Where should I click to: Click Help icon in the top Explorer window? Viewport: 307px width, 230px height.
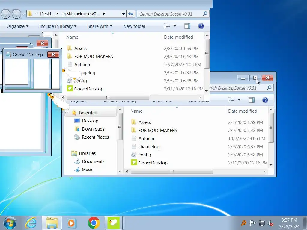click(x=201, y=26)
